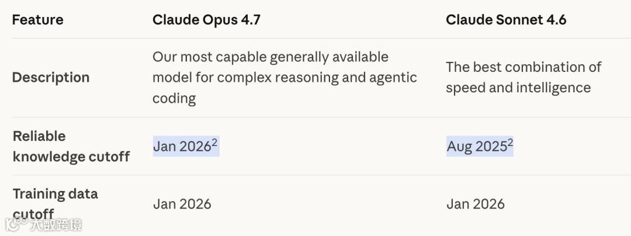Click Opus 4.7's Jan 2026 training cutoff
Image resolution: width=631 pixels, height=236 pixels.
point(182,204)
